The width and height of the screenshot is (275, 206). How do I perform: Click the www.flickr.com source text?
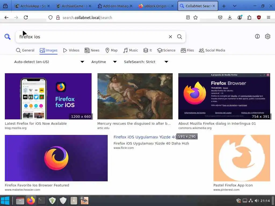click(x=124, y=148)
